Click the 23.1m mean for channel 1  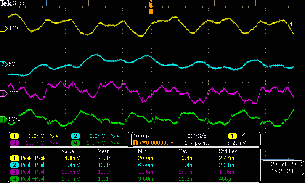(105, 158)
